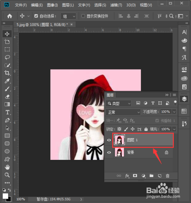Toggle the Auto-Select (自动选择) checkbox
The image size is (191, 203).
tap(36, 16)
